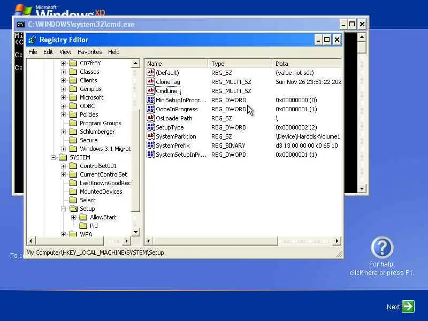Click tree pane horizontal scroll right arrow
This screenshot has height=321, width=428.
pyautogui.click(x=126, y=241)
